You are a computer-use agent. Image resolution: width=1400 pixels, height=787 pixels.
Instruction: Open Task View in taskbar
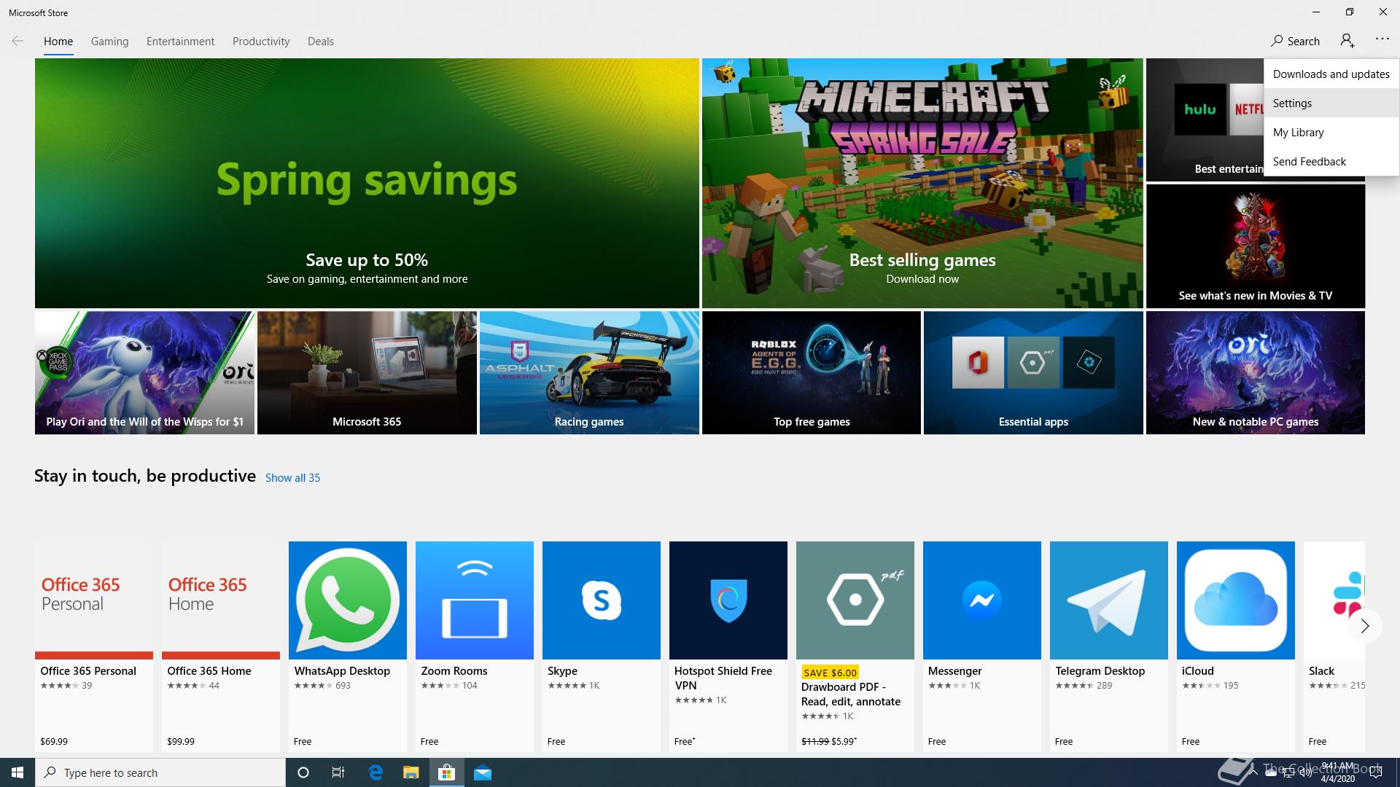point(338,772)
